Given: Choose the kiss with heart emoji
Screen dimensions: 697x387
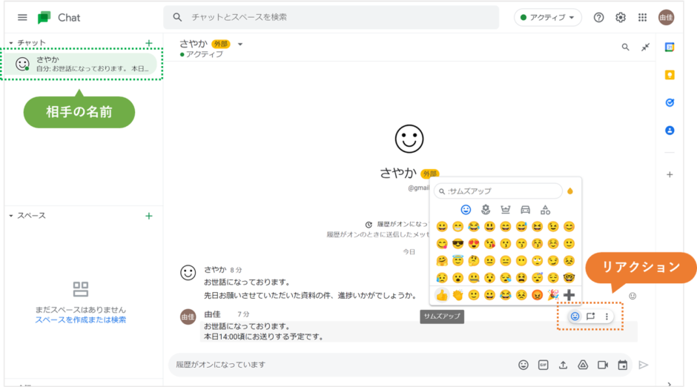Looking at the screenshot, I should (489, 243).
